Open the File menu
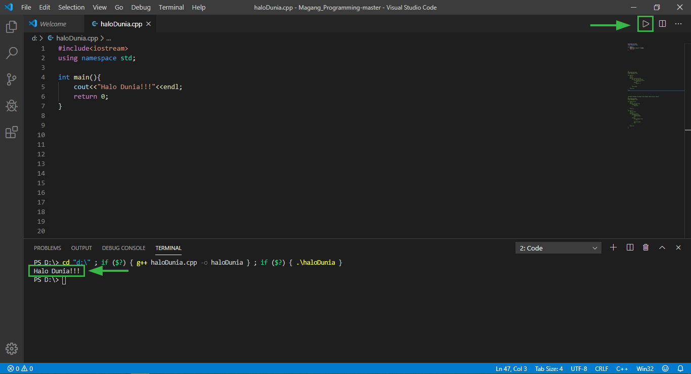The width and height of the screenshot is (691, 374). click(x=26, y=8)
